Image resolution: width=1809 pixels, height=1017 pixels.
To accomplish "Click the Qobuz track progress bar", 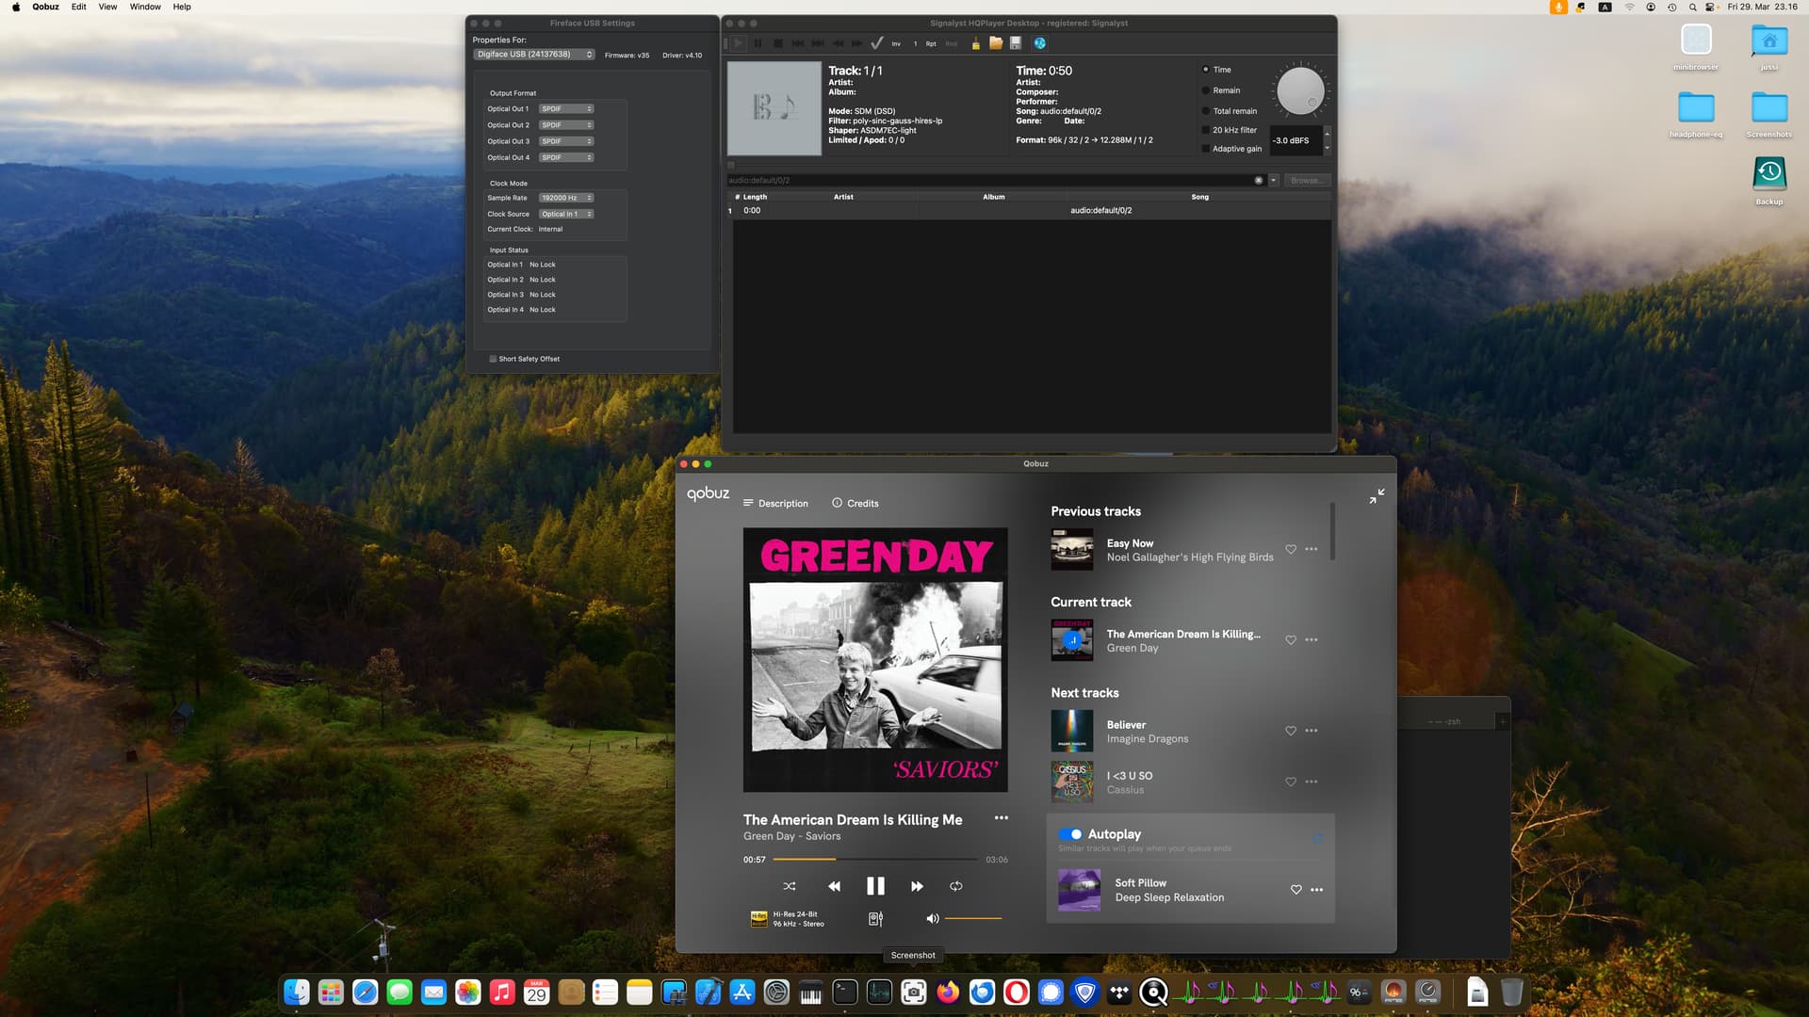I will (875, 859).
